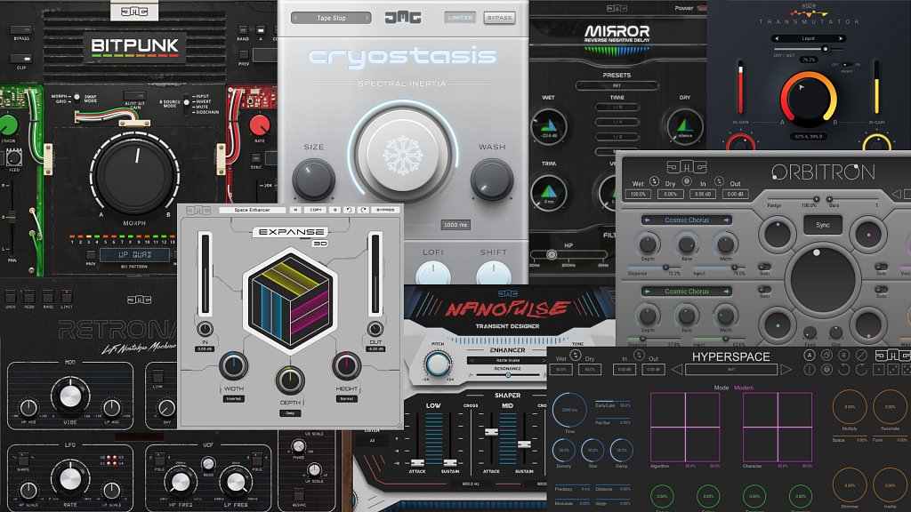Click the diagonal slash clear icon in Hyperspace
911x512 pixels.
pyautogui.click(x=859, y=356)
